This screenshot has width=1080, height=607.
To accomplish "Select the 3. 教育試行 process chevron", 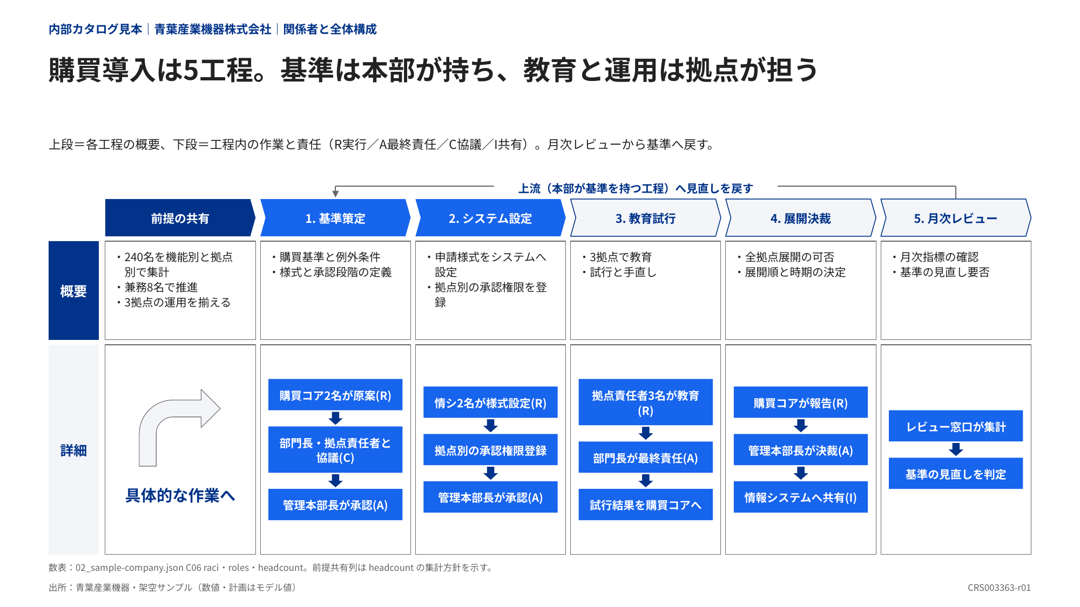I will coord(645,218).
